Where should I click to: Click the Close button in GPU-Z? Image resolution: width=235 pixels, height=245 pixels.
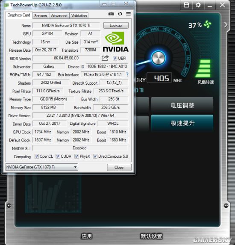point(119,167)
